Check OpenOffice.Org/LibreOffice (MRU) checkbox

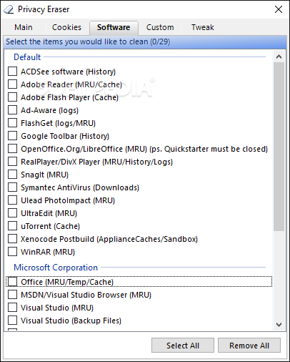click(12, 149)
